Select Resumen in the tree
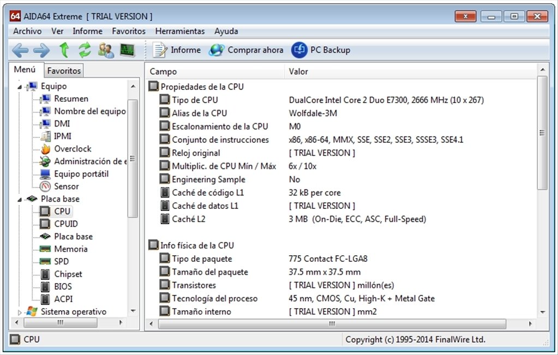This screenshot has width=558, height=355. [64, 99]
